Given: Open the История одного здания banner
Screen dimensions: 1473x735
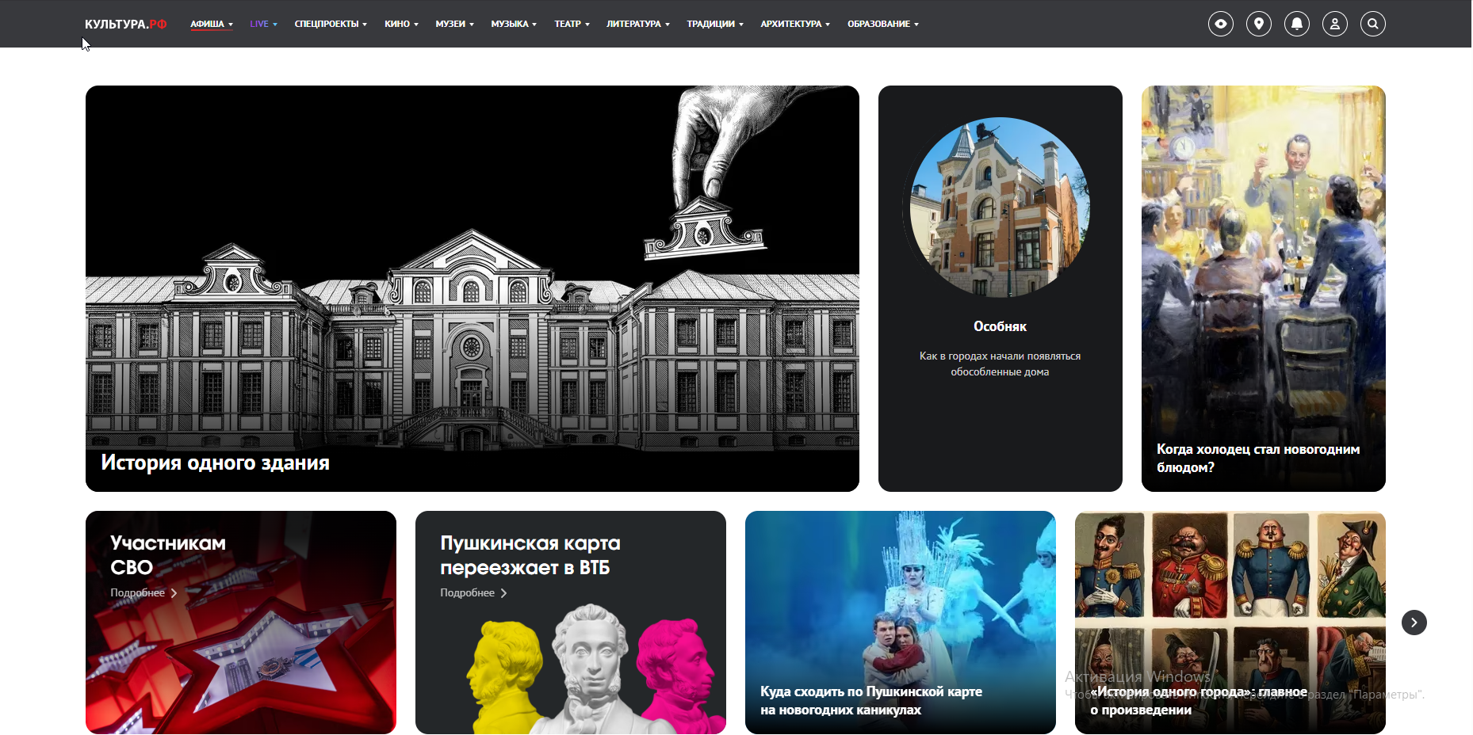Looking at the screenshot, I should click(472, 288).
